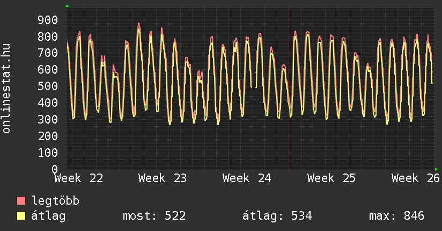Click the 300 y-axis tick label
442x231 pixels.
48,119
